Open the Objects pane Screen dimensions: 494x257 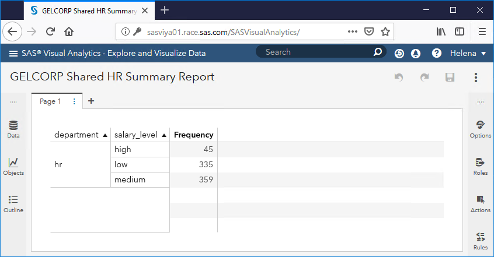[x=13, y=166]
